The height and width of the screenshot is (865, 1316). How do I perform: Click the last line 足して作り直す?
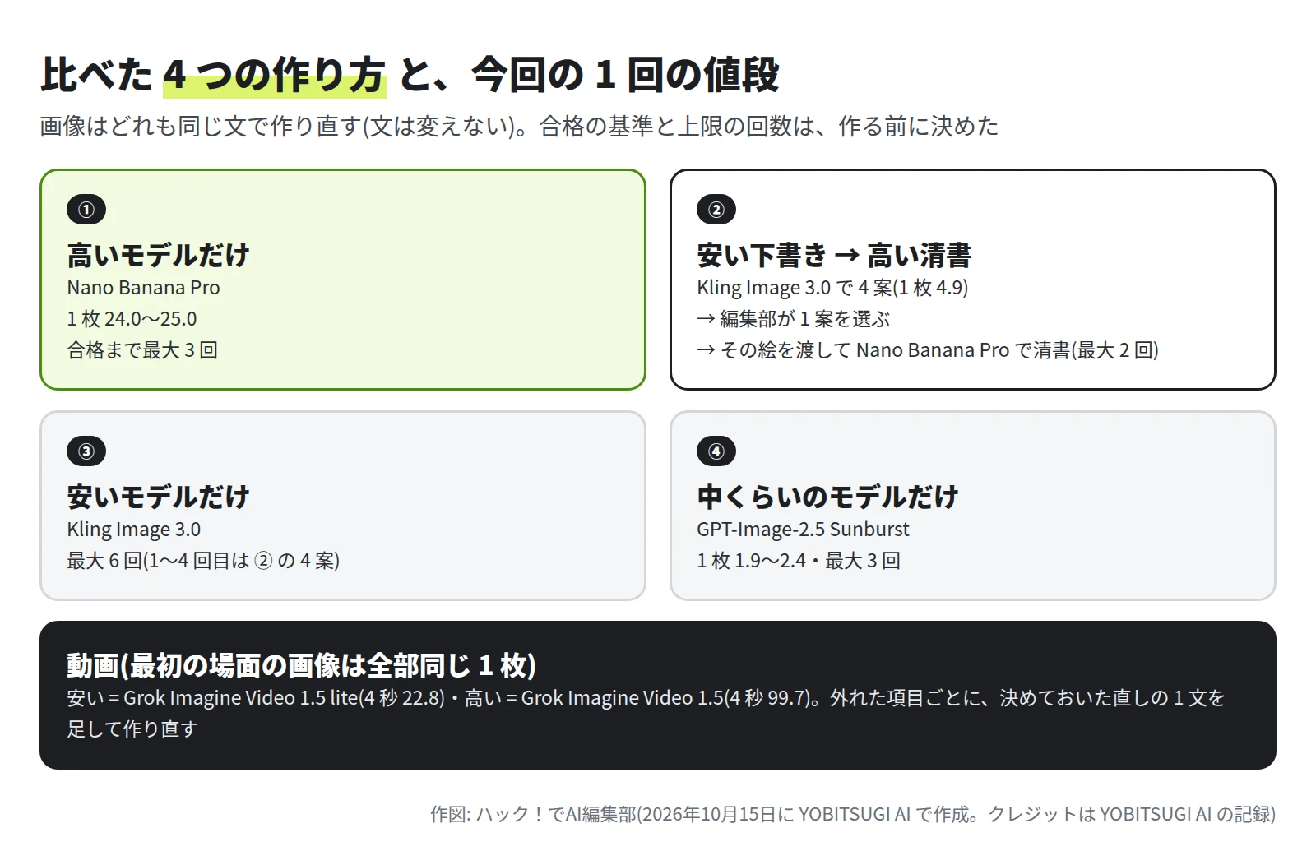(x=132, y=729)
